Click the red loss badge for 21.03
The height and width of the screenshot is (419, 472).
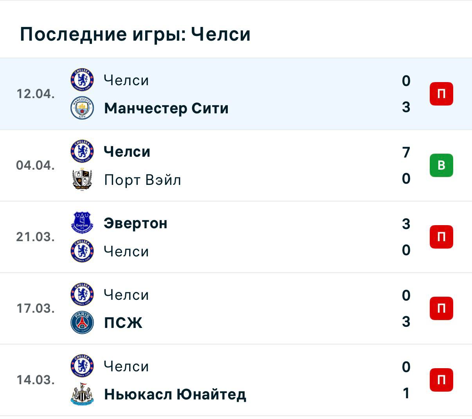click(x=441, y=237)
